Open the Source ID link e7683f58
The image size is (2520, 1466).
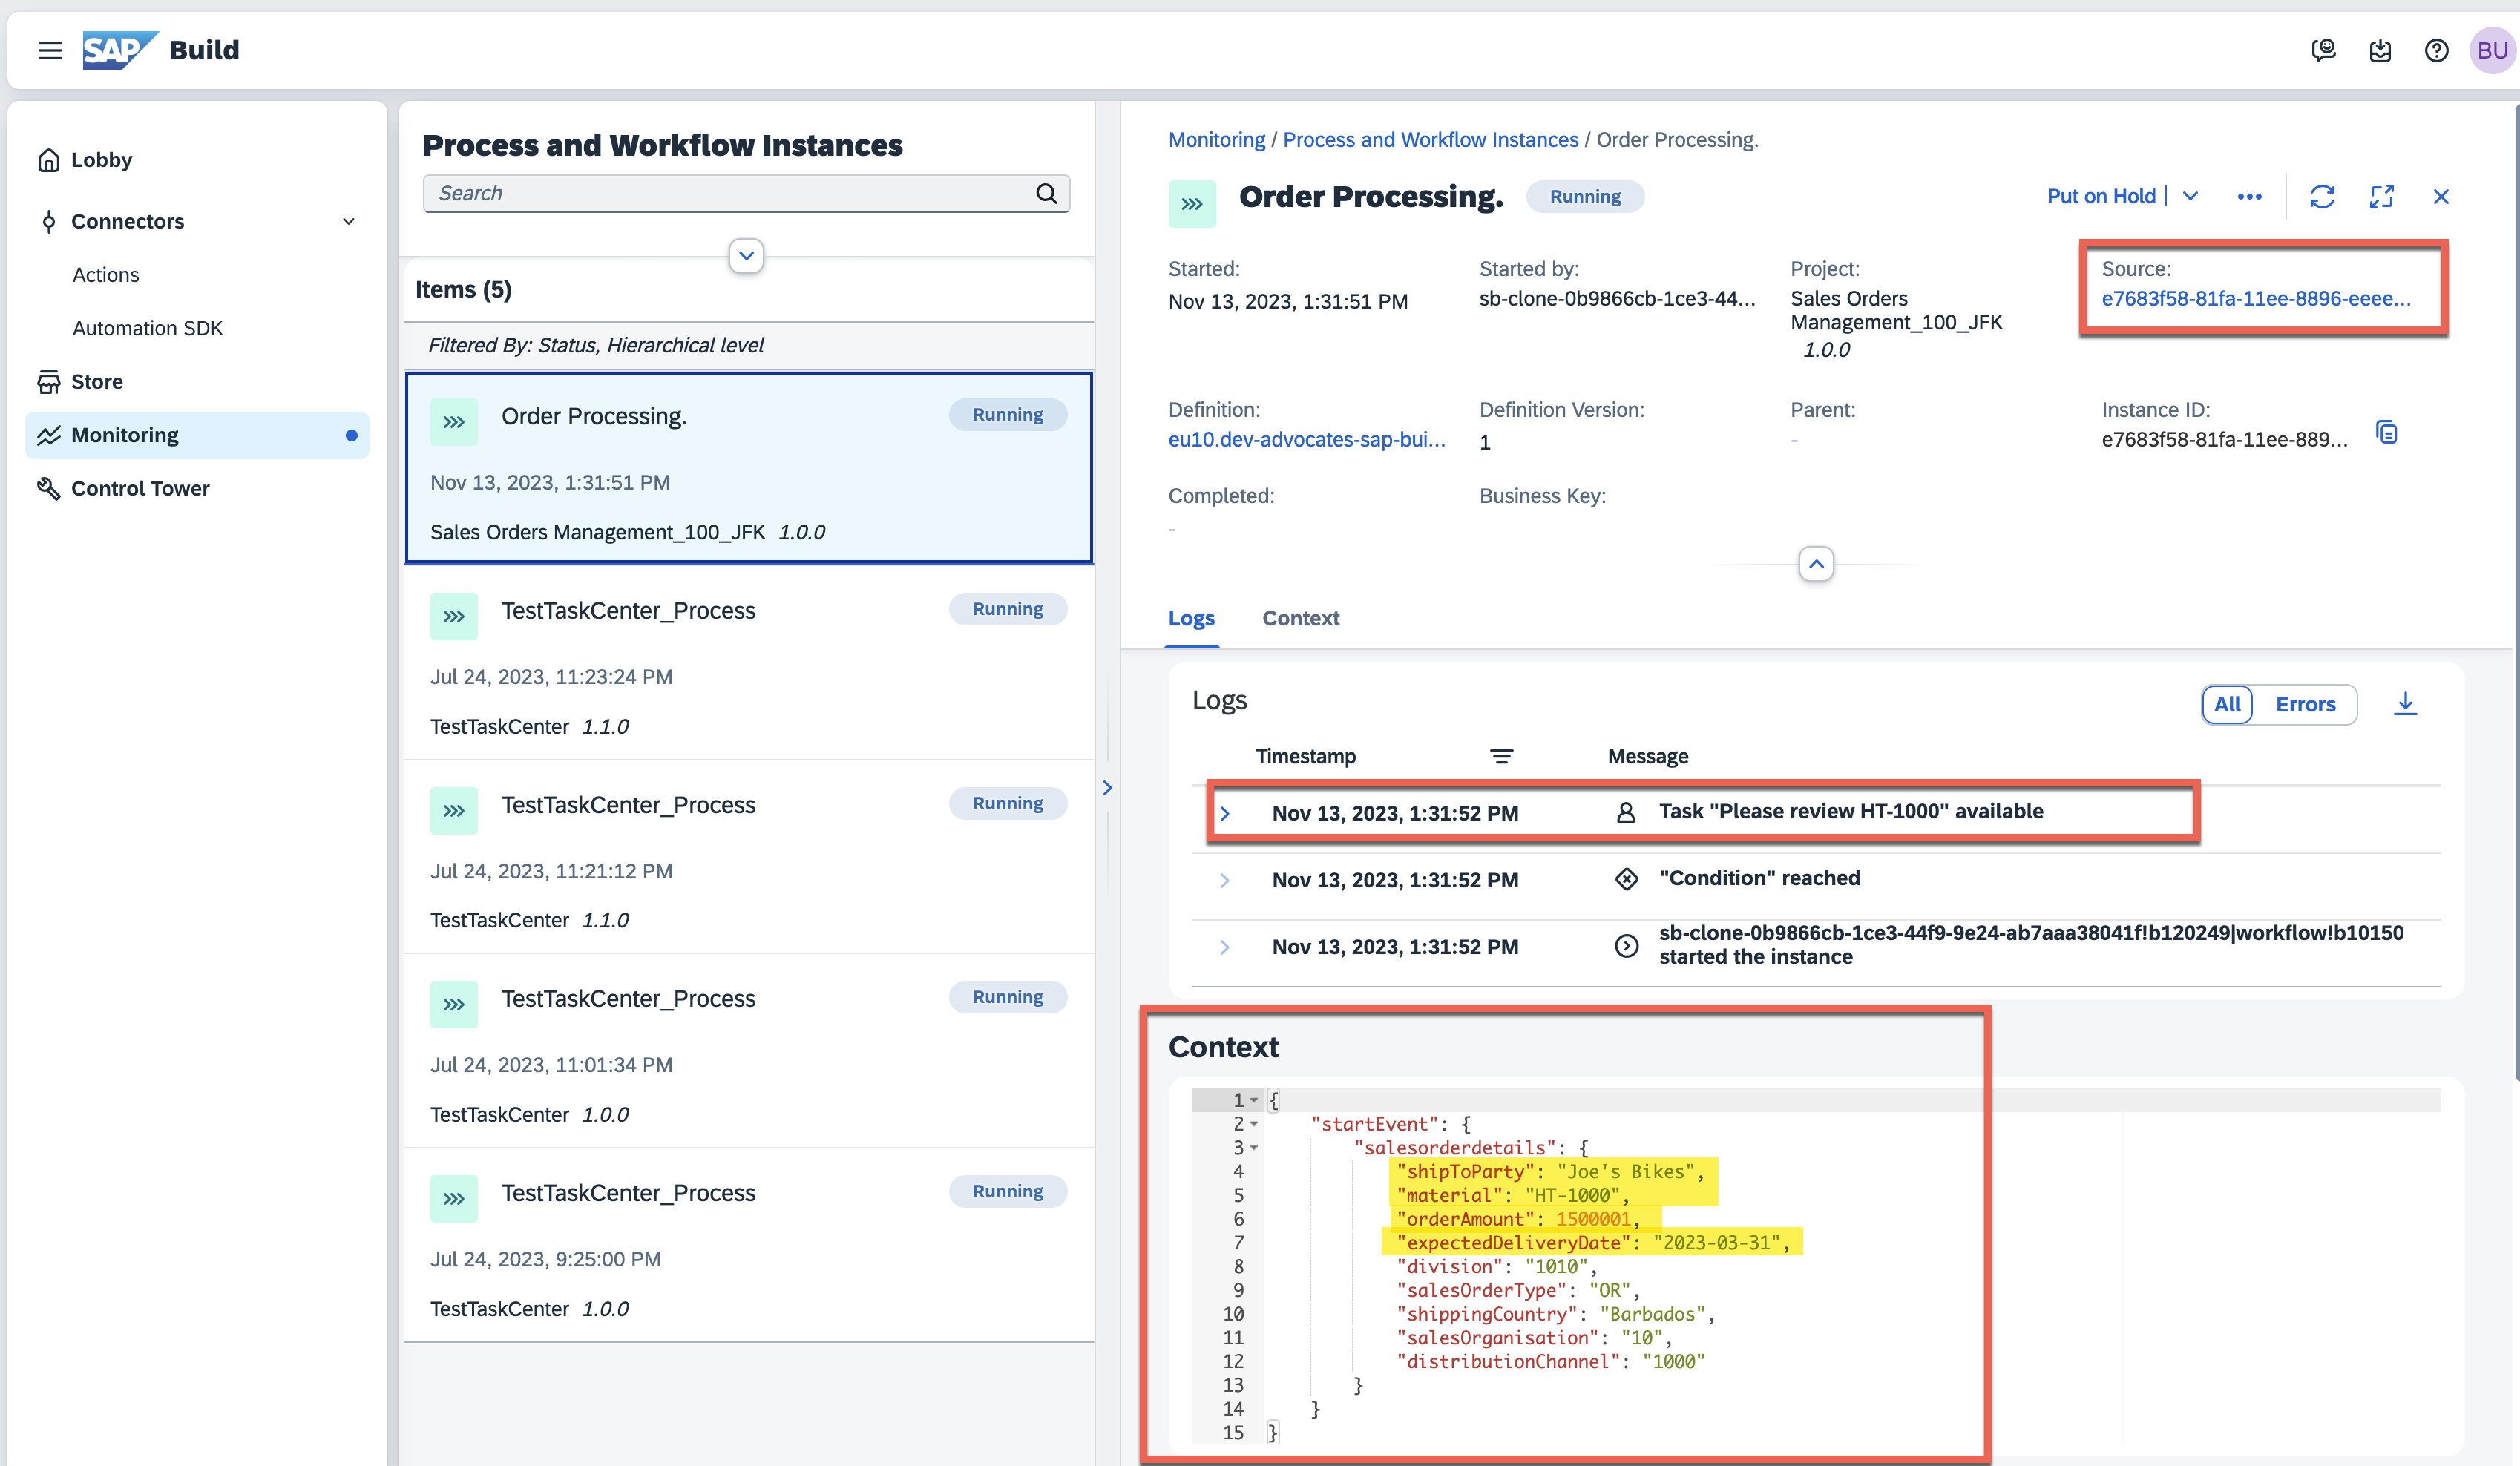tap(2256, 298)
